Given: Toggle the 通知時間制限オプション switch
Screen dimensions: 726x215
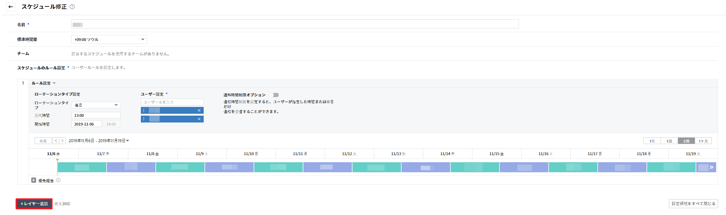Looking at the screenshot, I should [274, 95].
